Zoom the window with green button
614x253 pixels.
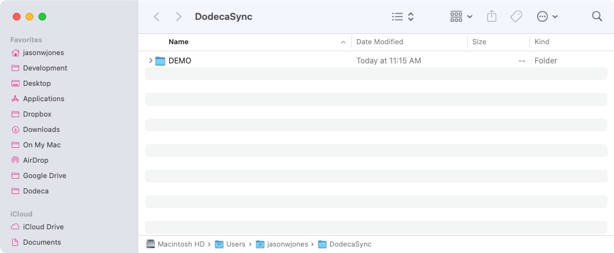[42, 17]
